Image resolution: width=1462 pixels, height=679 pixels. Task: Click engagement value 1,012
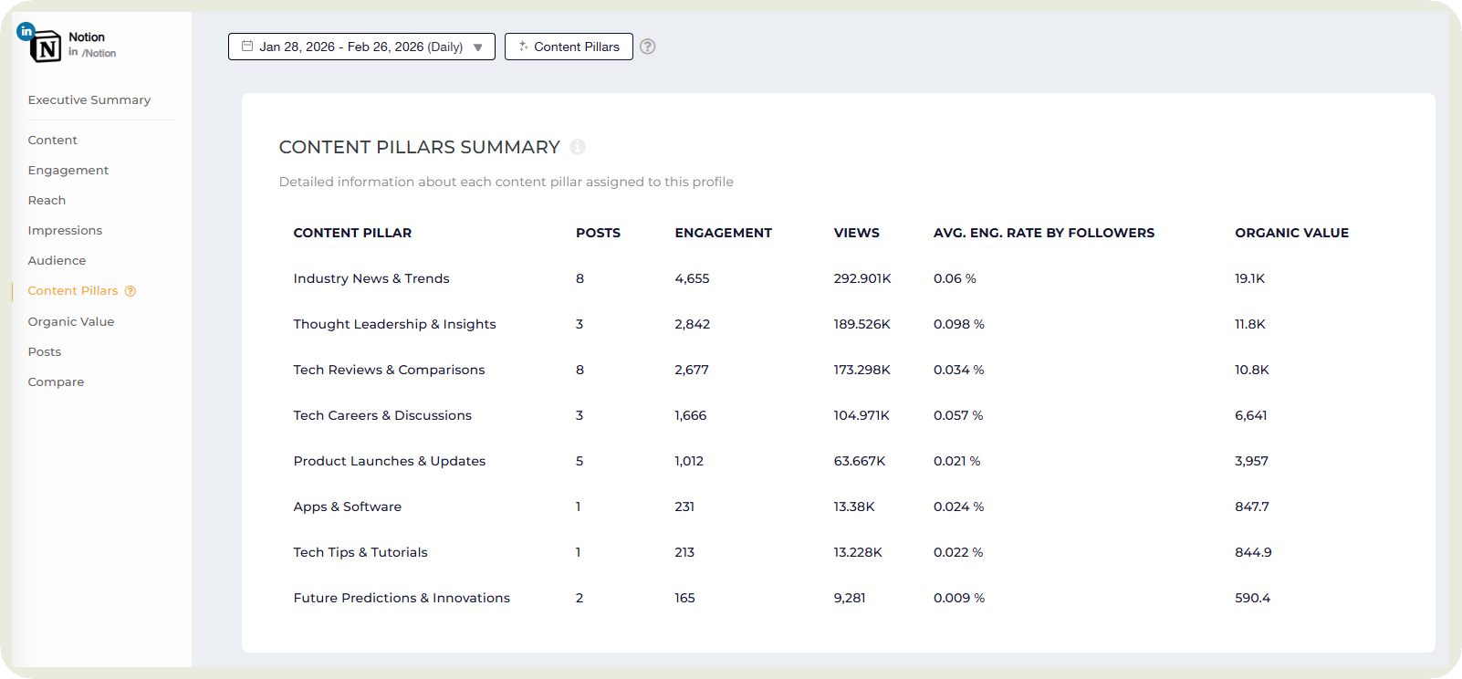pyautogui.click(x=689, y=461)
